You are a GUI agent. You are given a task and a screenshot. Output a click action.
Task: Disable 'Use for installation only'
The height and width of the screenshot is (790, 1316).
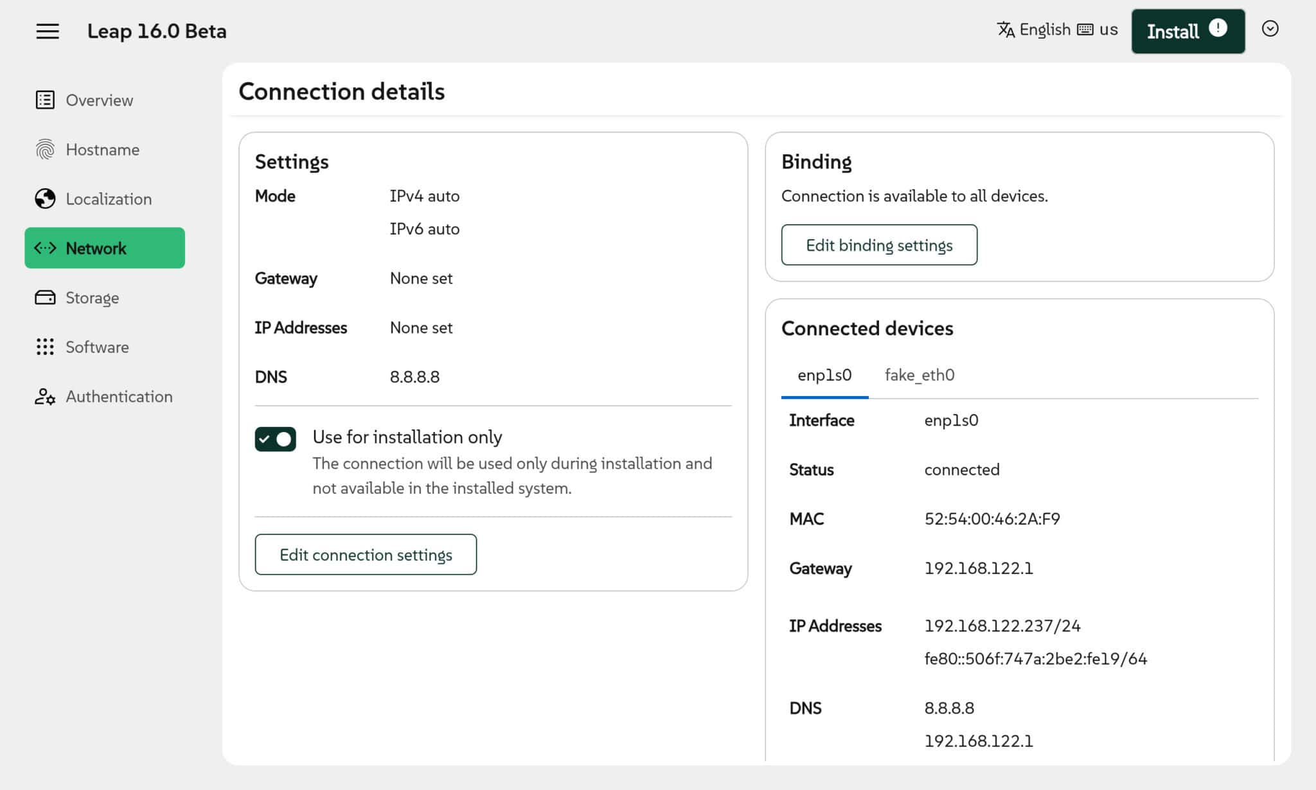275,438
